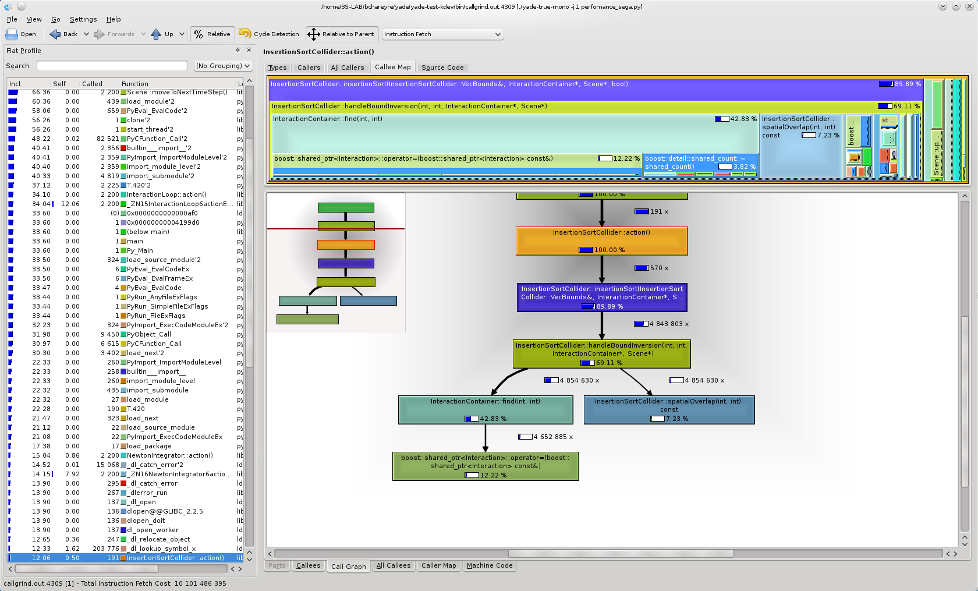Click the call graph horizontal scrollbar

(621, 554)
